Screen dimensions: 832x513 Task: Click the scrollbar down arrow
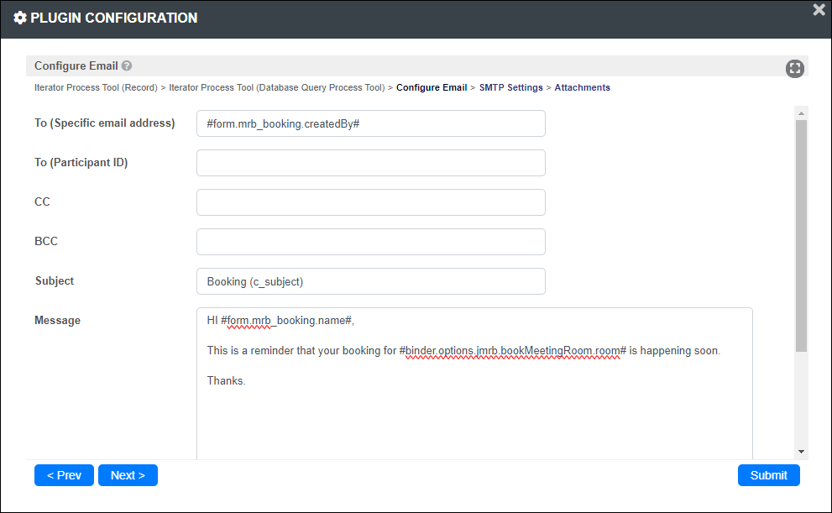tap(801, 452)
